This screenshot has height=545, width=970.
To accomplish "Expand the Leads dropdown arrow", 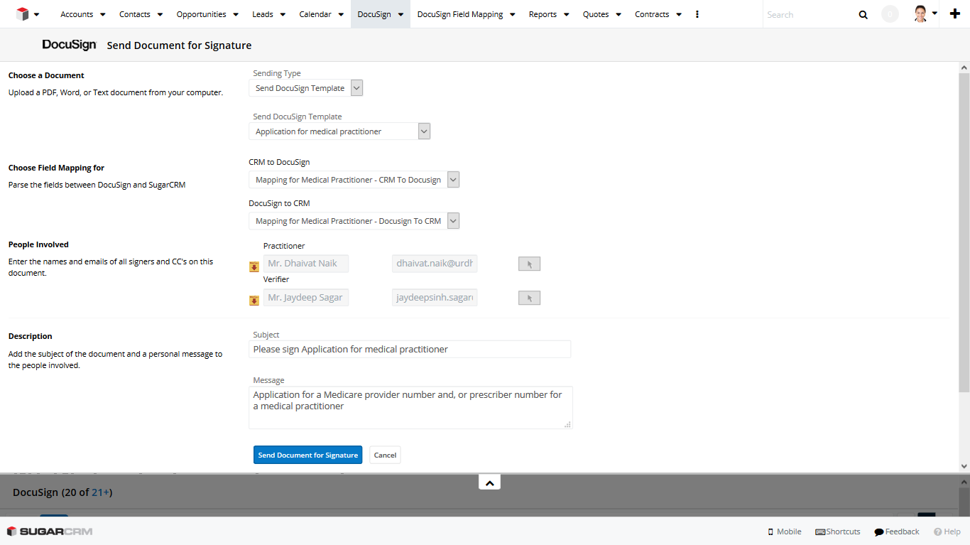I will point(283,14).
